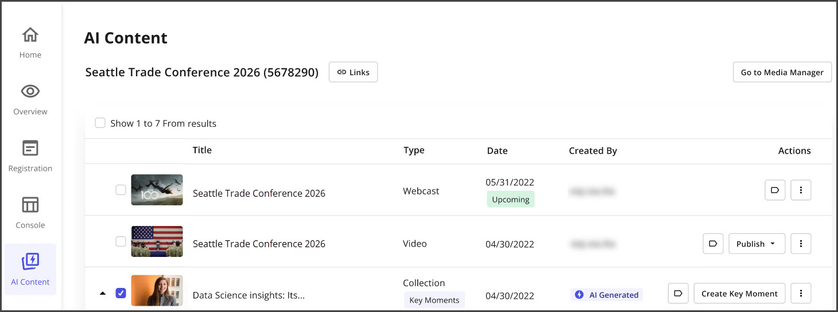Open more options menu for Webcast row

point(801,190)
